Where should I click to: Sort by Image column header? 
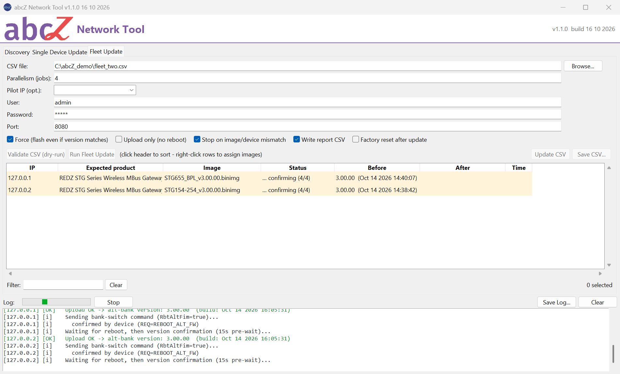[212, 168]
